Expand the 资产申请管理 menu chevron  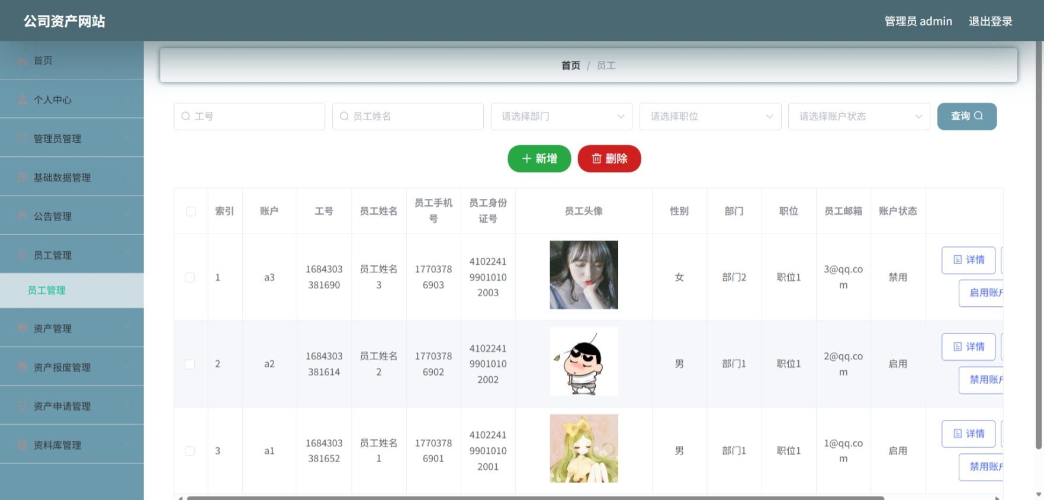point(127,405)
